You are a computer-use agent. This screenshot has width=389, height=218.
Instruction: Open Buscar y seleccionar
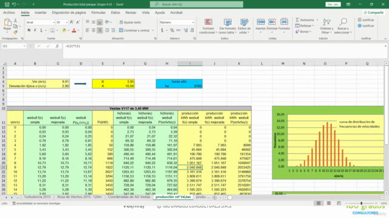point(343,26)
